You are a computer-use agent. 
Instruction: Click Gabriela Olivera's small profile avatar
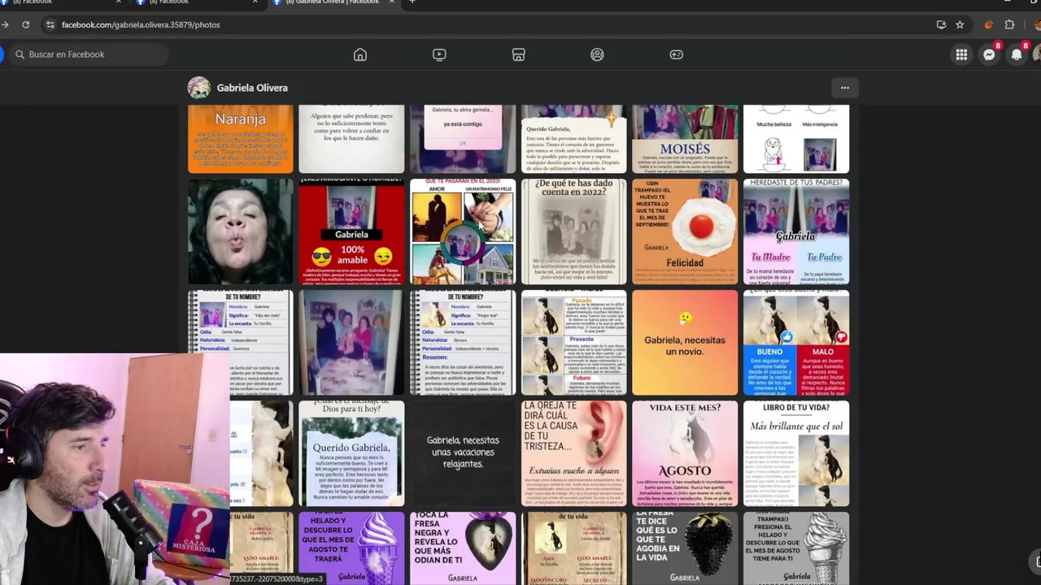[x=199, y=88]
